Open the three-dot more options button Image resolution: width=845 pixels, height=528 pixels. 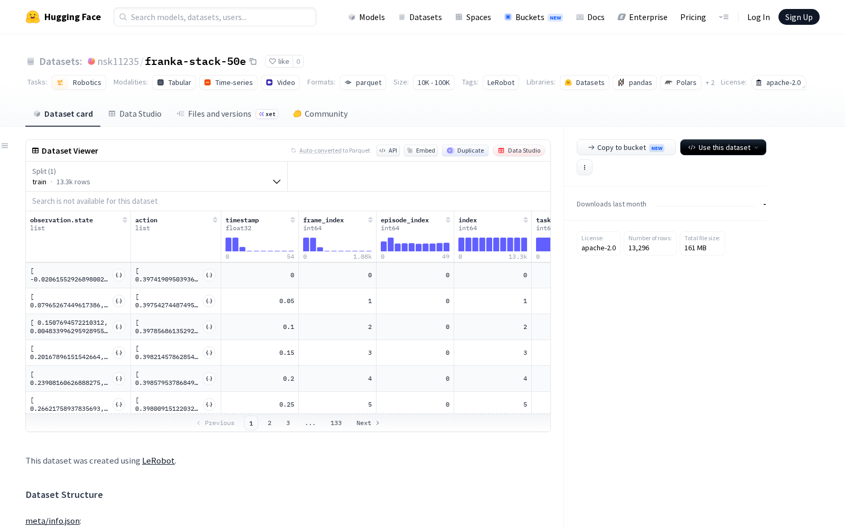click(x=585, y=167)
